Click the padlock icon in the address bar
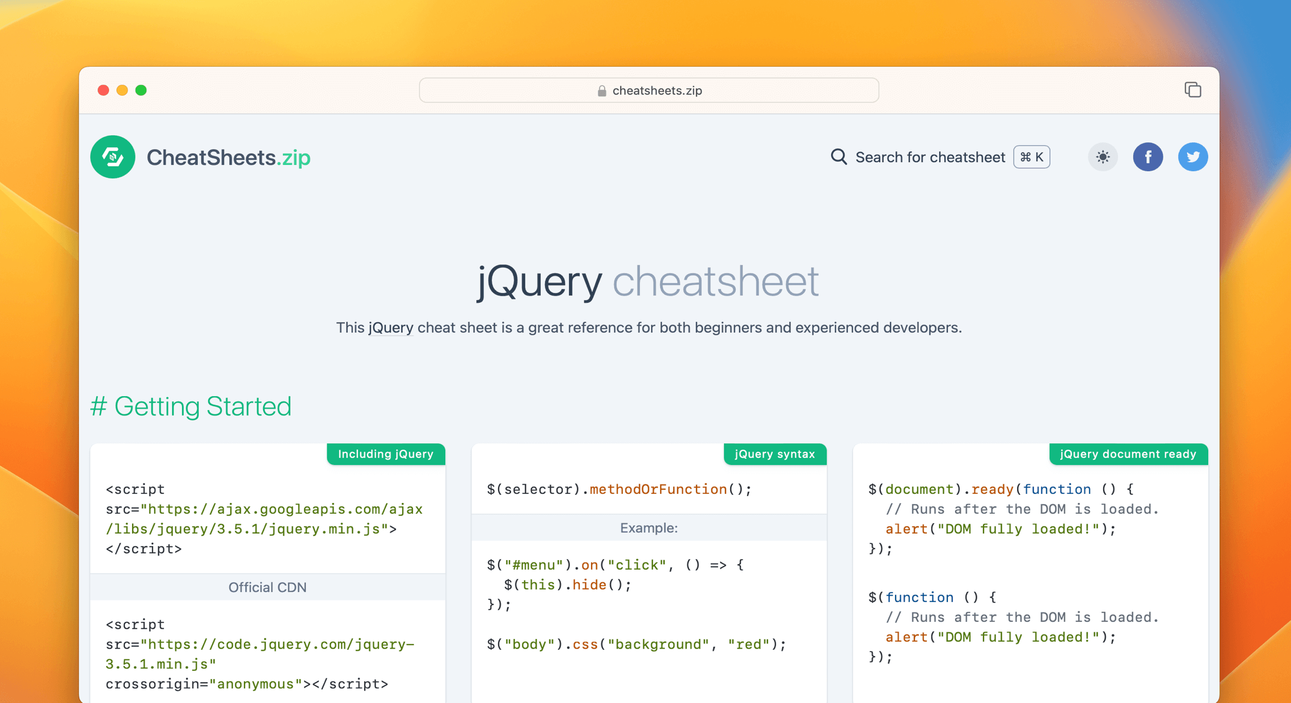 pyautogui.click(x=601, y=90)
